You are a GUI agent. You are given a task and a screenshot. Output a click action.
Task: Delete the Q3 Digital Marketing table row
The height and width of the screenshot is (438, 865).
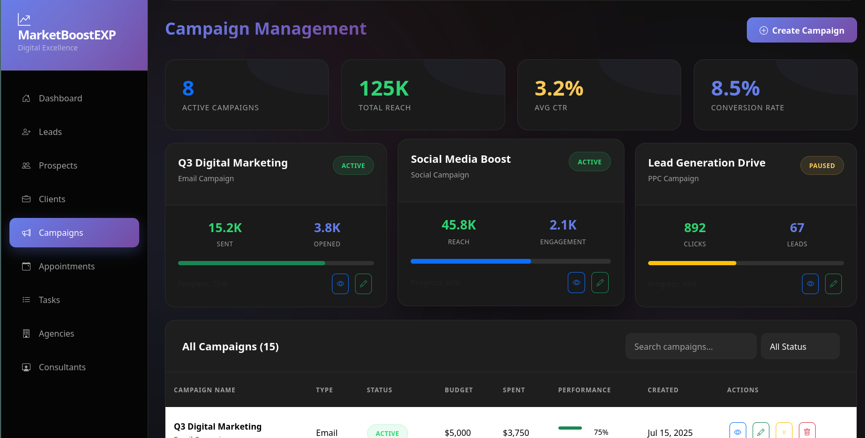click(x=807, y=431)
